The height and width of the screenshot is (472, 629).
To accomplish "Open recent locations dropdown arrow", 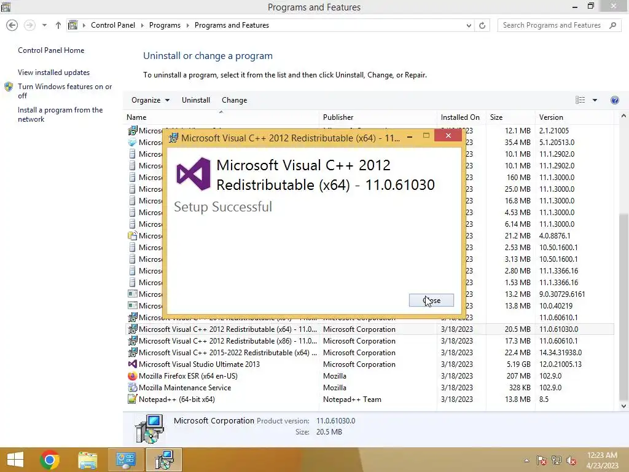I will 44,25.
